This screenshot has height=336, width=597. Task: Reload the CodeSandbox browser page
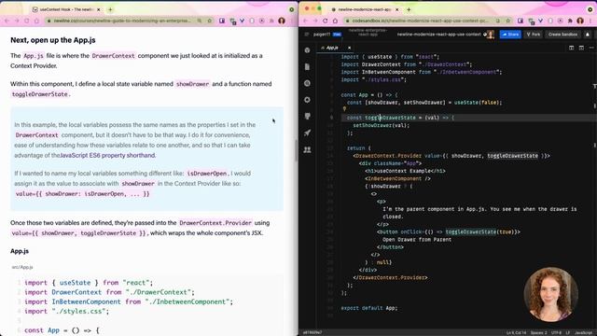326,21
